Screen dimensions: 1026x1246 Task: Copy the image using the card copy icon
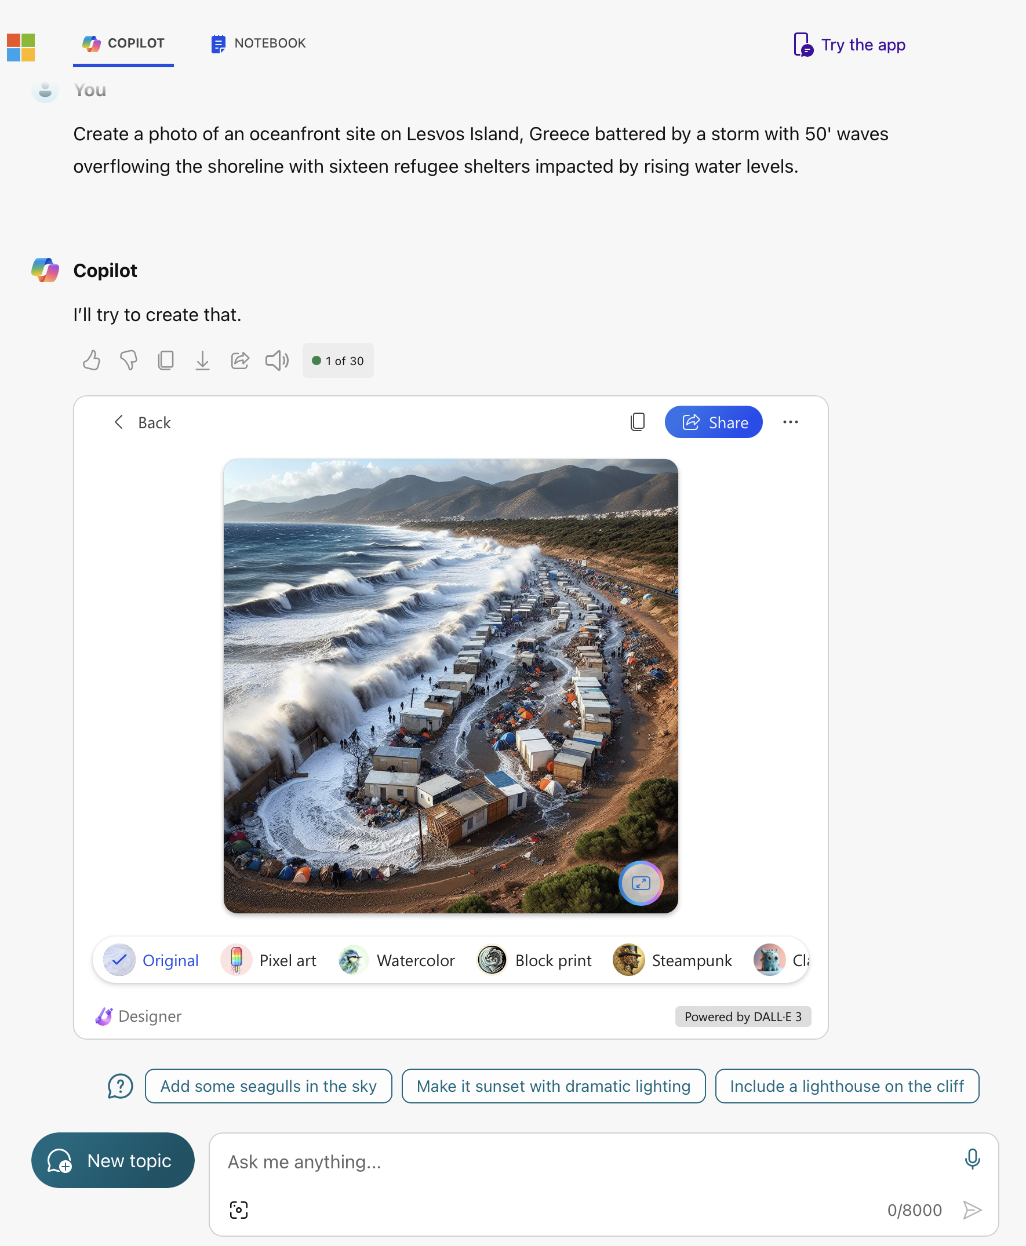click(638, 422)
